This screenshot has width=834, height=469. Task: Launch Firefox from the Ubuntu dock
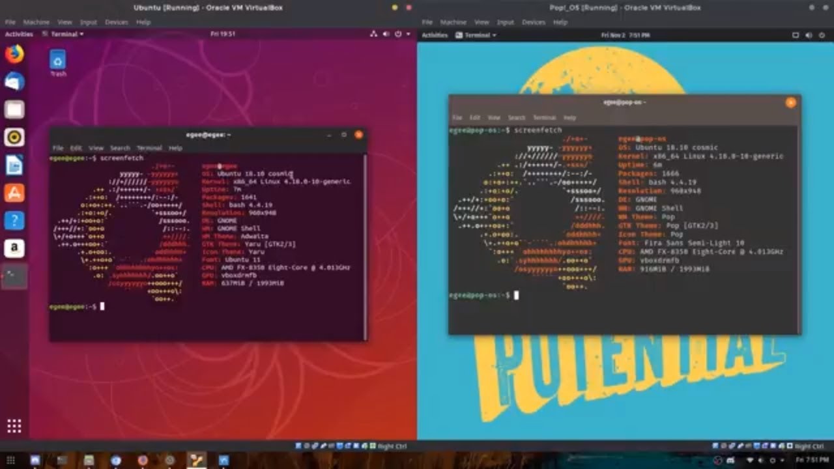point(14,53)
